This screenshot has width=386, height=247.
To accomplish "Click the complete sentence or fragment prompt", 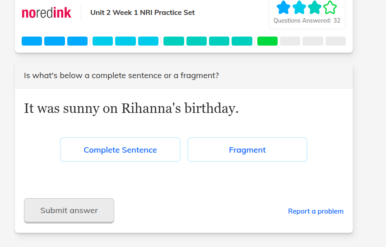I will [121, 75].
